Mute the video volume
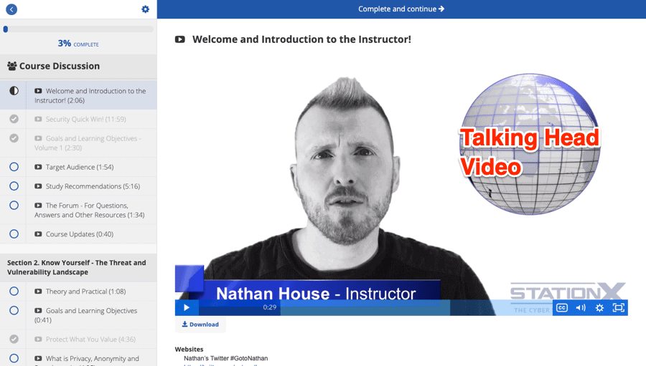The height and width of the screenshot is (366, 646). (x=581, y=307)
